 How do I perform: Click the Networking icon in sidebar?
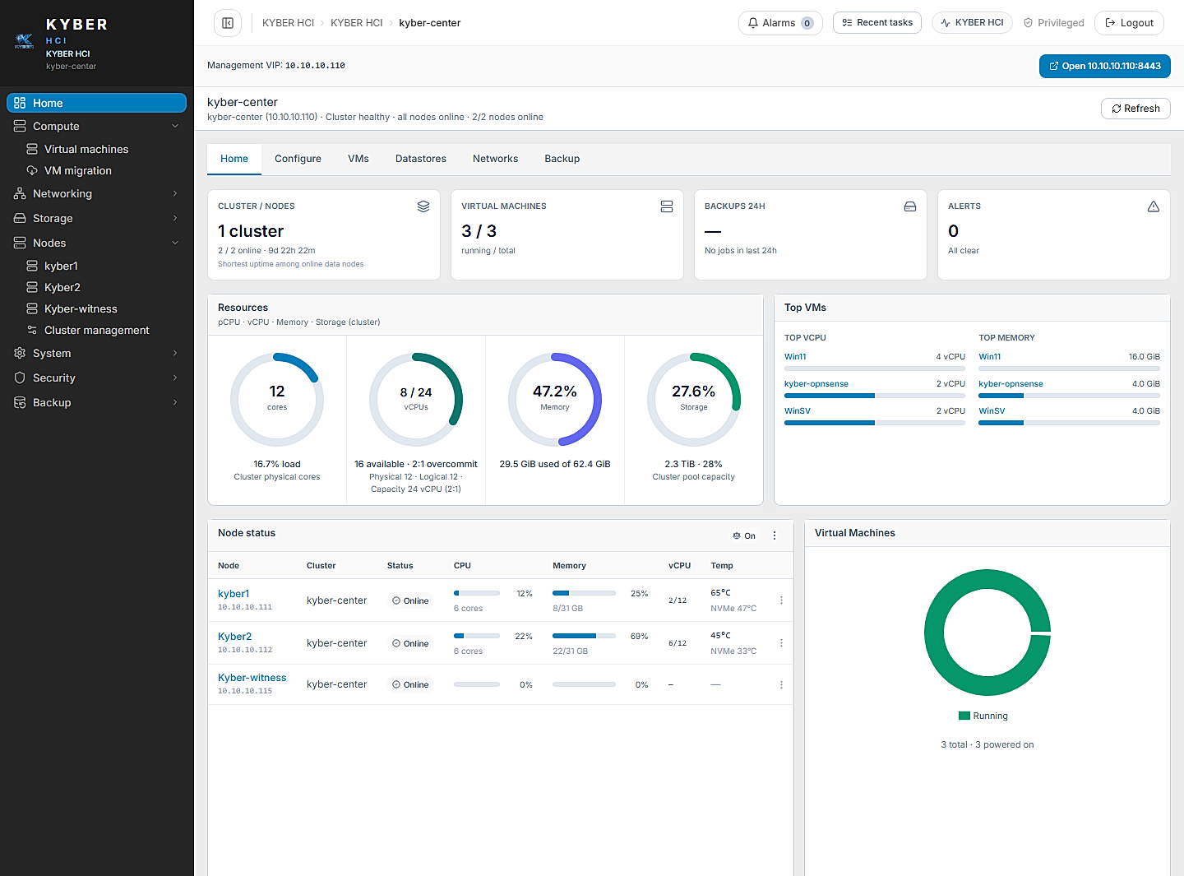coord(20,193)
